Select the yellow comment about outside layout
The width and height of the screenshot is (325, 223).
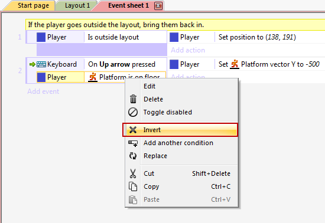[175, 25]
